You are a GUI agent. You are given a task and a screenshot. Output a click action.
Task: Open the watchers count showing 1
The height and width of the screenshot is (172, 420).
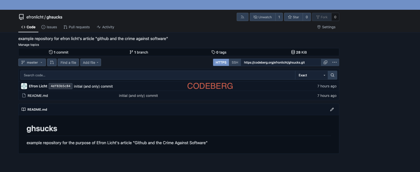tap(279, 17)
